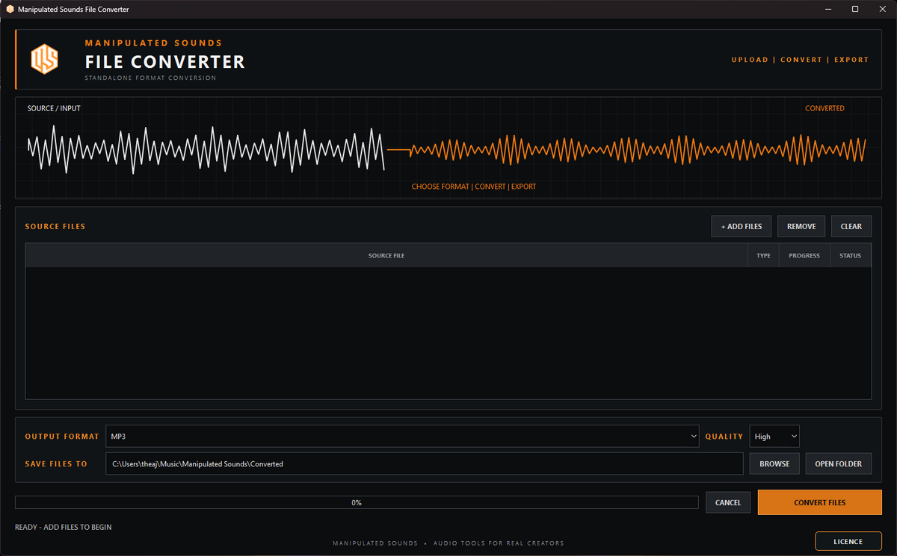Click the Manipulated Sounds hexagon logo
The width and height of the screenshot is (897, 556).
(44, 59)
